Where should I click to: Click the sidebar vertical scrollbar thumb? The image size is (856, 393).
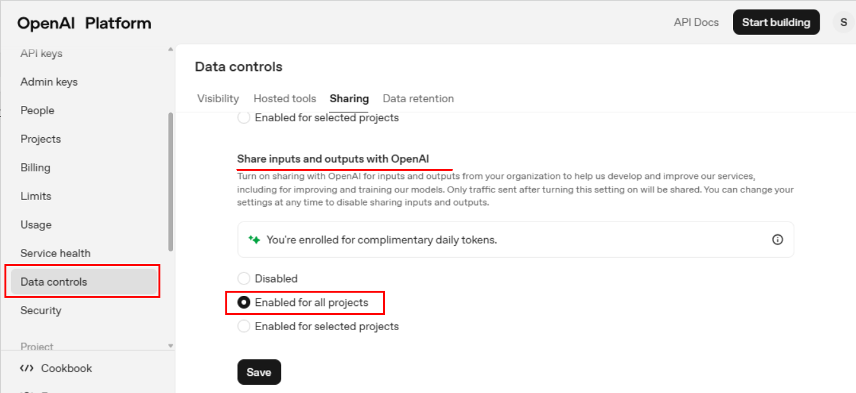point(170,181)
